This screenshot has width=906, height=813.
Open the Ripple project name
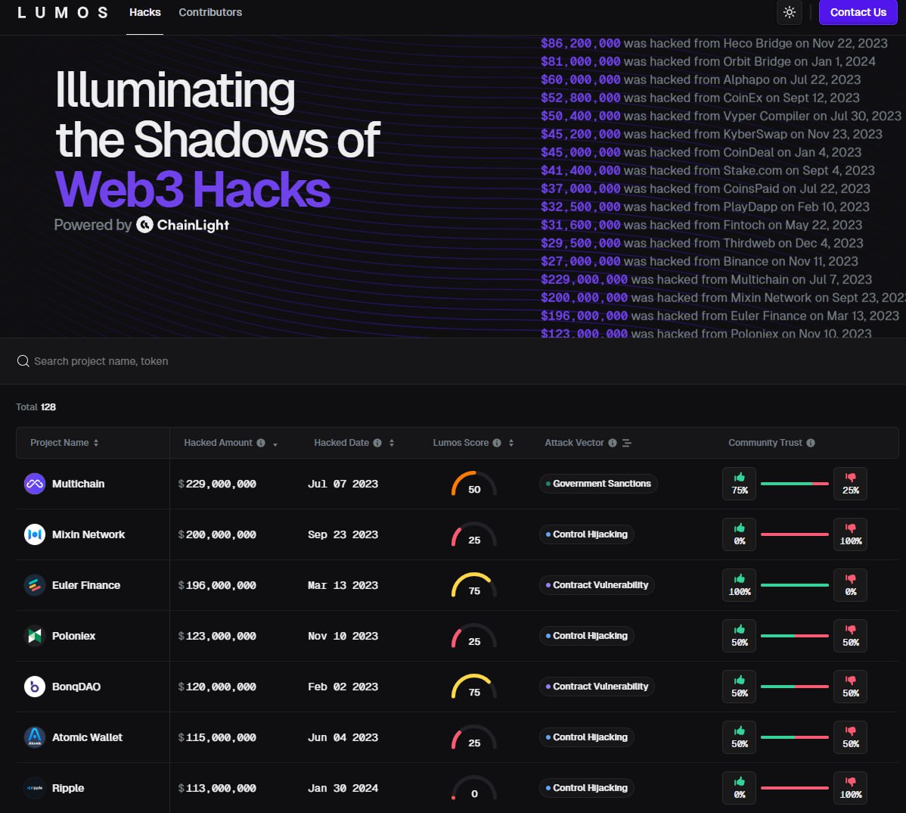[x=68, y=788]
